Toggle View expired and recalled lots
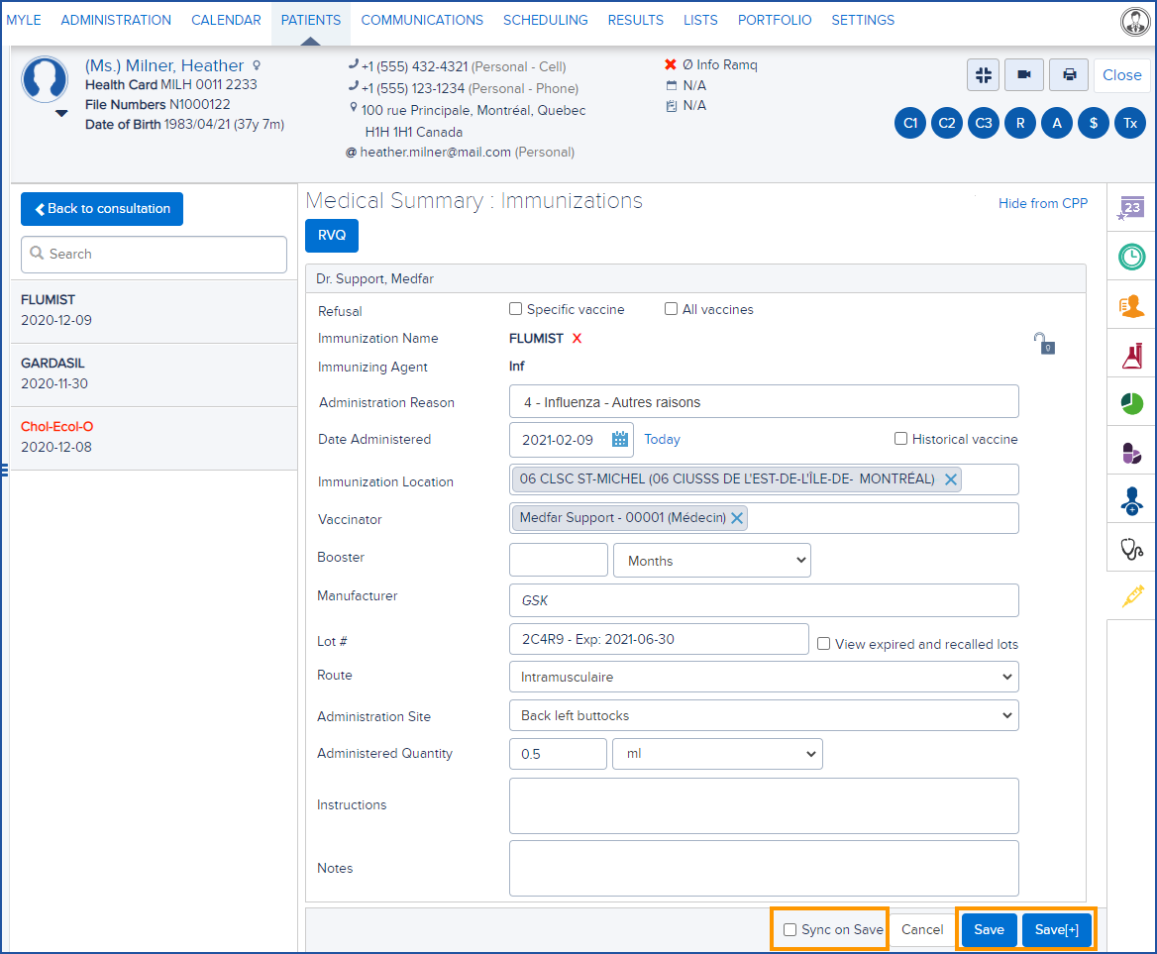 [823, 643]
